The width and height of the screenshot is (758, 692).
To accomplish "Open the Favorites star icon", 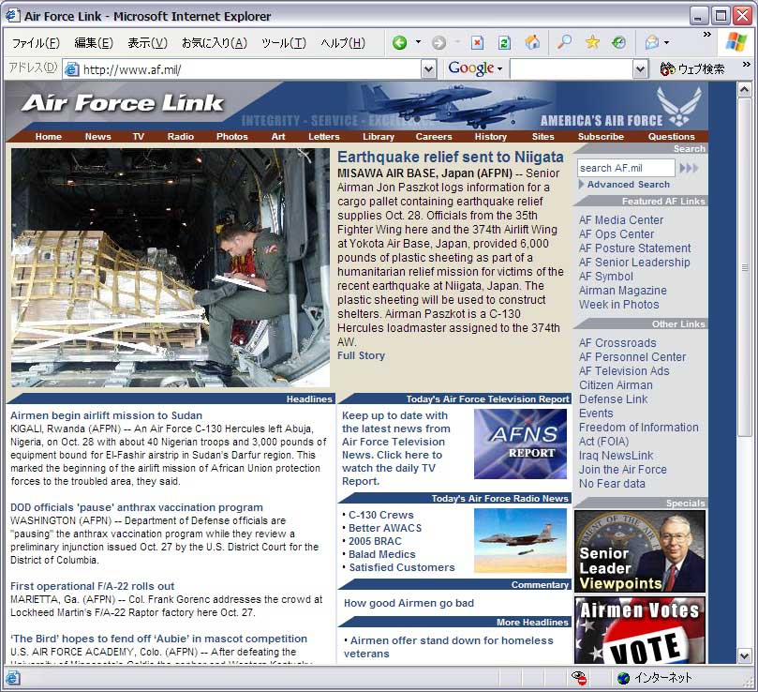I will click(x=592, y=42).
